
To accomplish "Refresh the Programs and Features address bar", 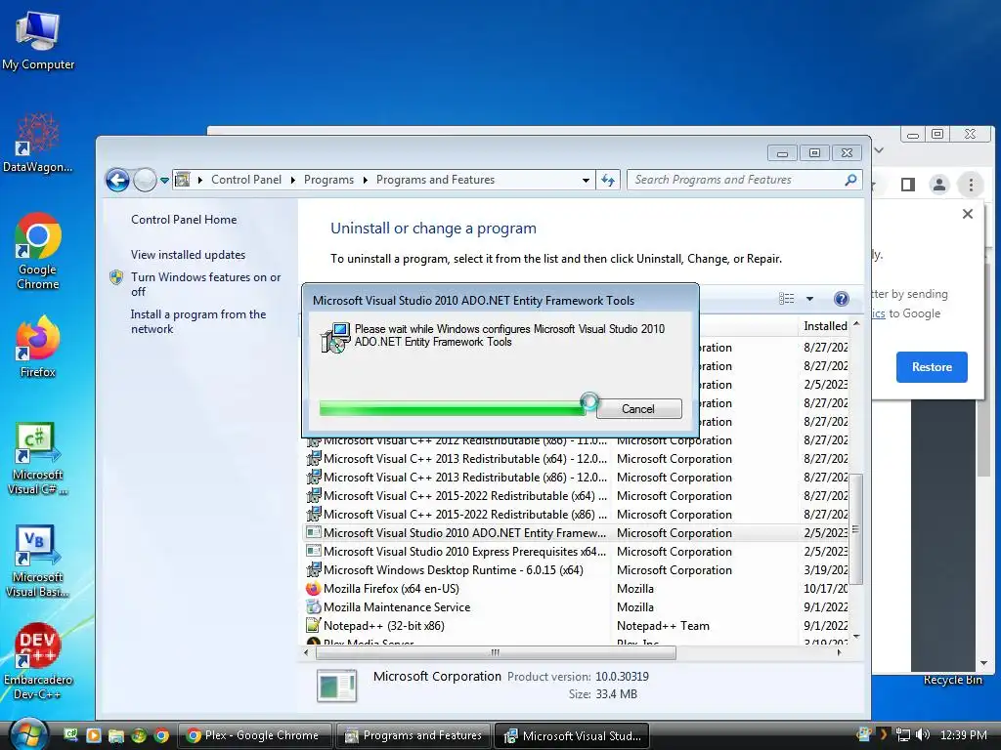I will coord(608,181).
